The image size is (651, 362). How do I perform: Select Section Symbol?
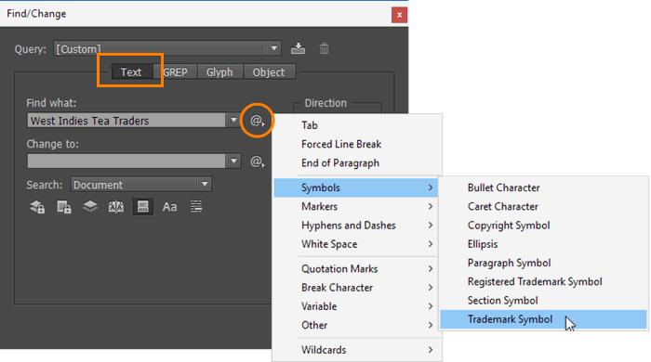click(x=543, y=301)
